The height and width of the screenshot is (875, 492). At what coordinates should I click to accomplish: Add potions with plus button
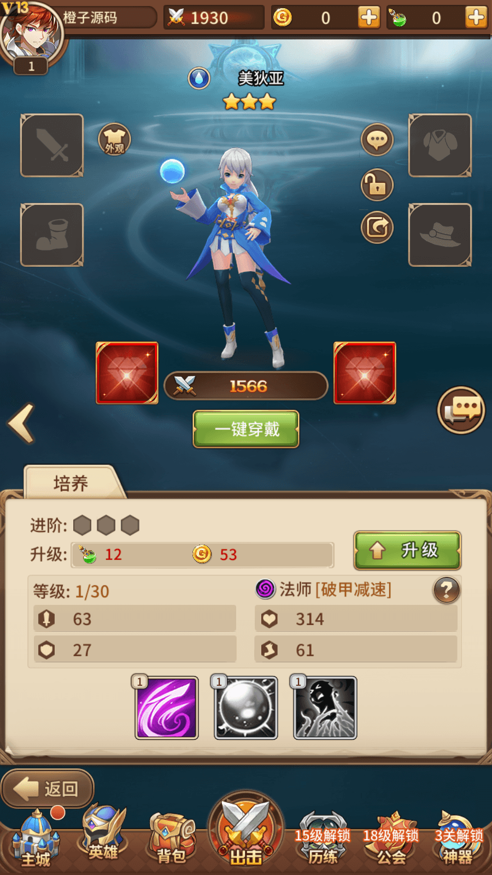point(477,17)
